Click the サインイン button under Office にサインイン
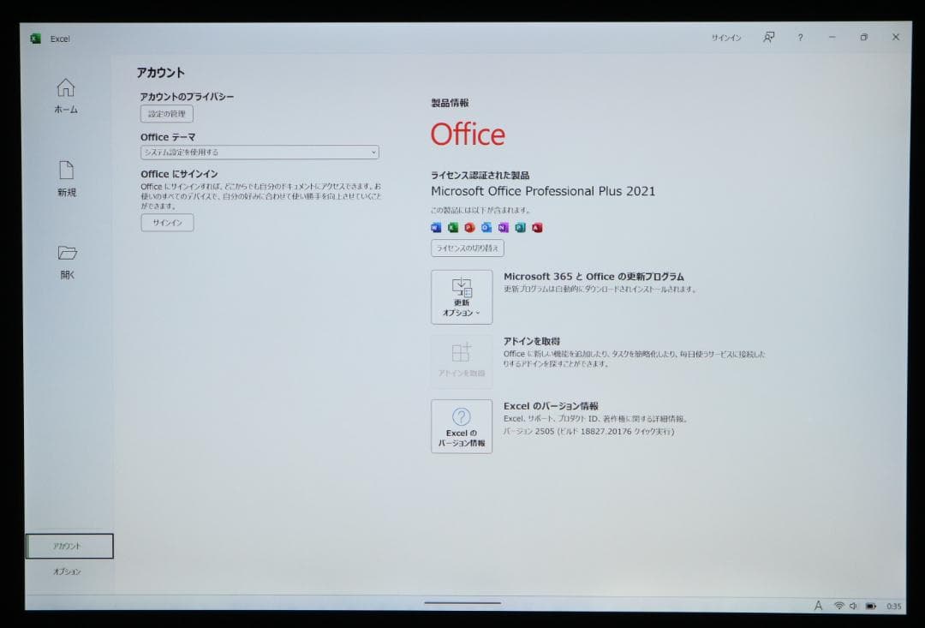Screen dimensions: 925x628 click(168, 223)
